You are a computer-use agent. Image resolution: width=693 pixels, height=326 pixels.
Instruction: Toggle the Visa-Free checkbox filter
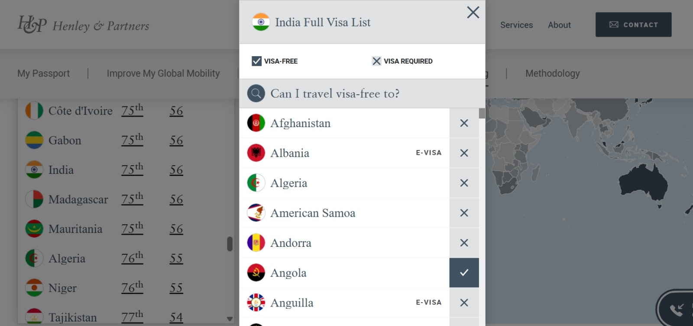pyautogui.click(x=256, y=61)
